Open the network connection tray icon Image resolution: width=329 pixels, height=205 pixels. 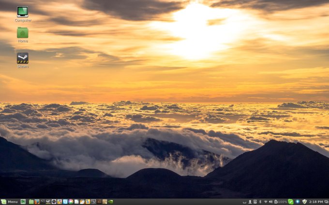point(266,202)
